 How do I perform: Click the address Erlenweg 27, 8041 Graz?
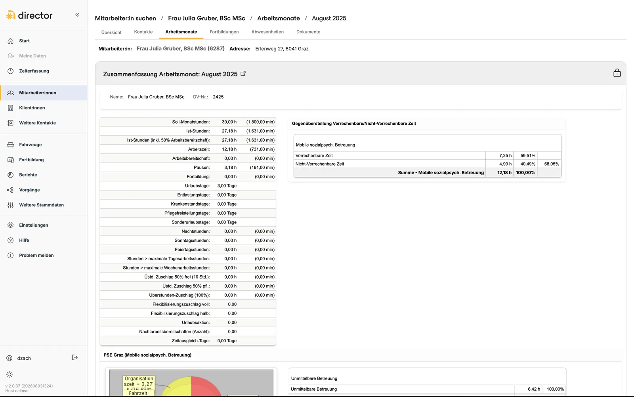click(x=282, y=49)
